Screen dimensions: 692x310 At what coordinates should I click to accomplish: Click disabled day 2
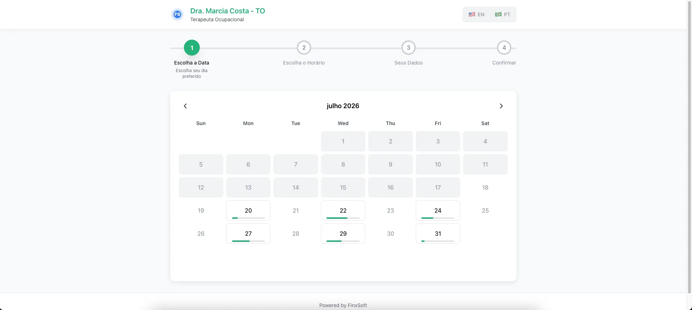391,141
